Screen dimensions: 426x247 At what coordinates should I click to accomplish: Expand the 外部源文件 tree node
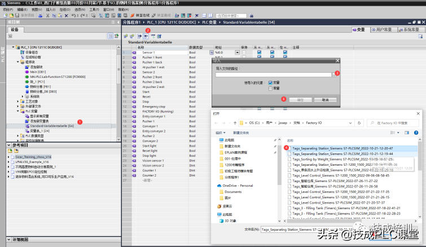[x=18, y=106]
